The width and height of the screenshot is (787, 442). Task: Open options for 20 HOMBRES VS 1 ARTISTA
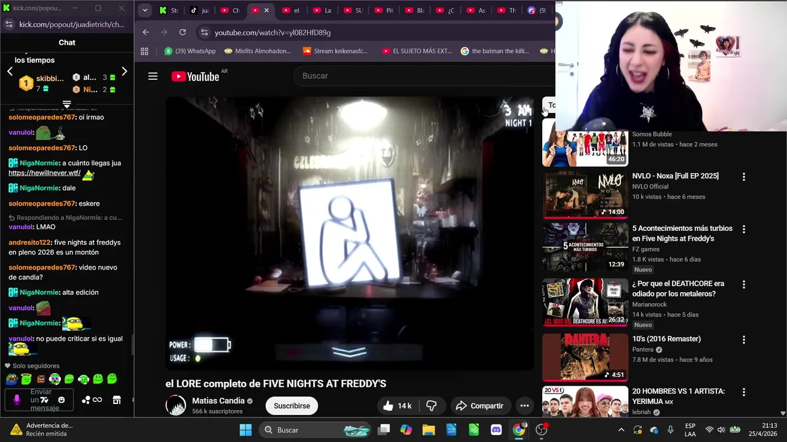tap(743, 392)
